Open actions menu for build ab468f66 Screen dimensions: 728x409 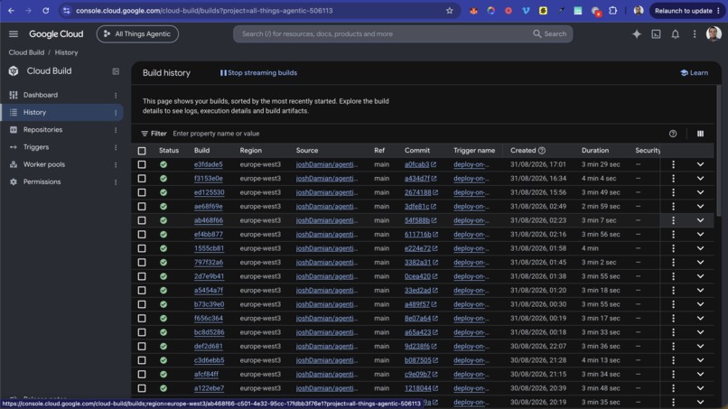673,220
